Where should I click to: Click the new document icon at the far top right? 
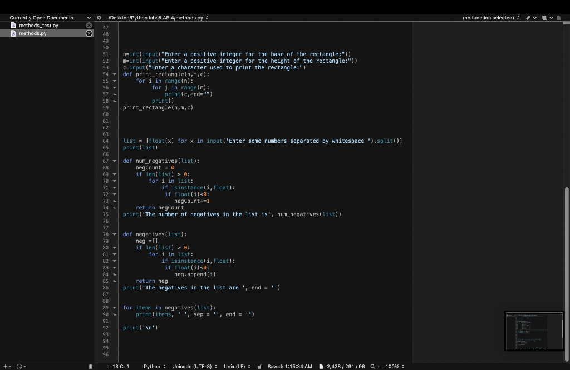tap(559, 17)
